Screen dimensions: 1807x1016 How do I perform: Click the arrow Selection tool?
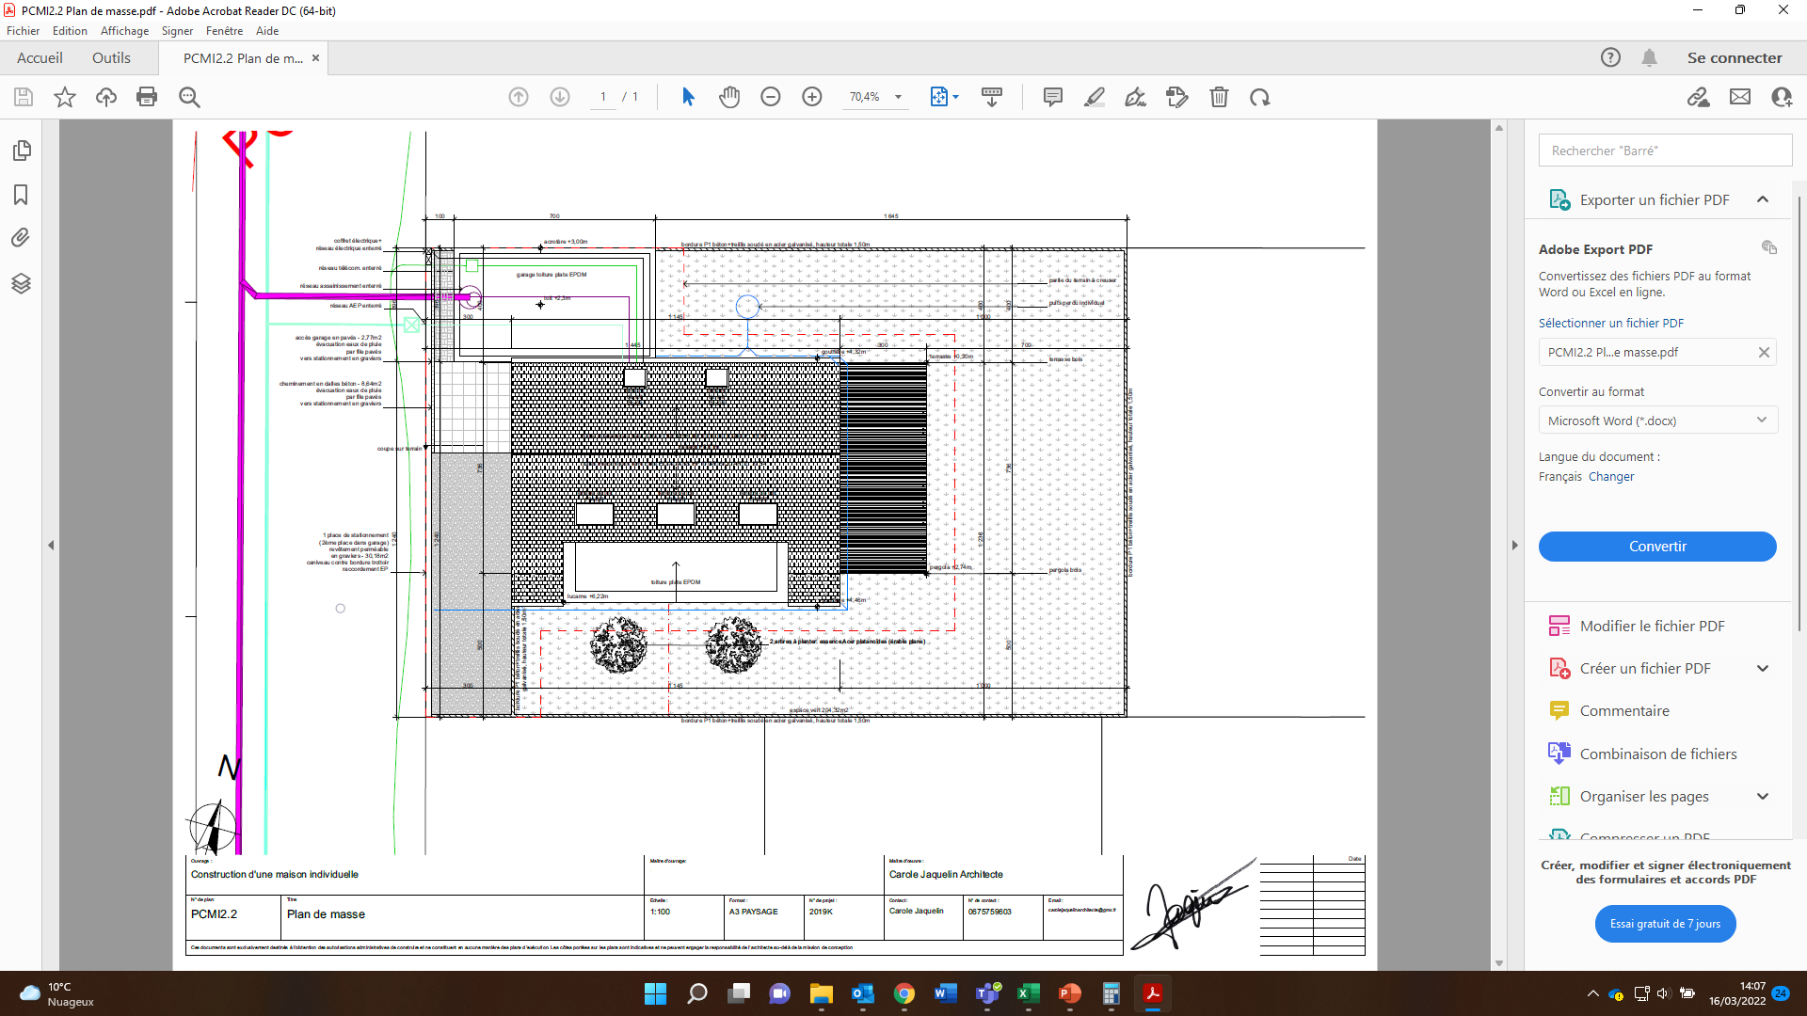pyautogui.click(x=688, y=97)
